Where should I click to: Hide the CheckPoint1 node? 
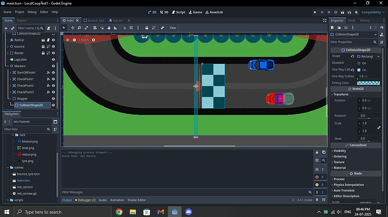pos(53,79)
